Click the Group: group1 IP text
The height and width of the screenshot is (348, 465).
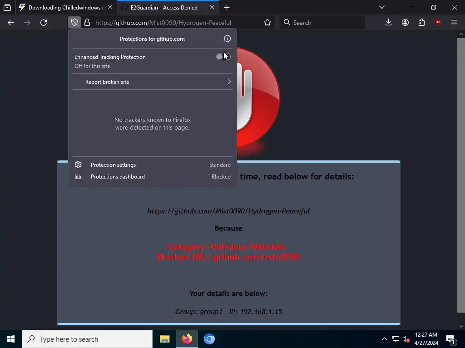click(x=229, y=312)
